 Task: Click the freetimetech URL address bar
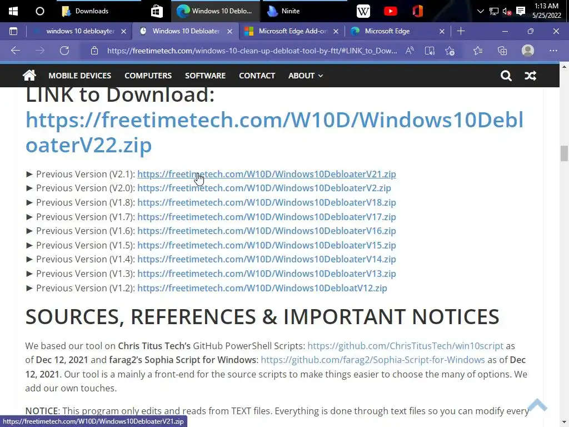[252, 51]
